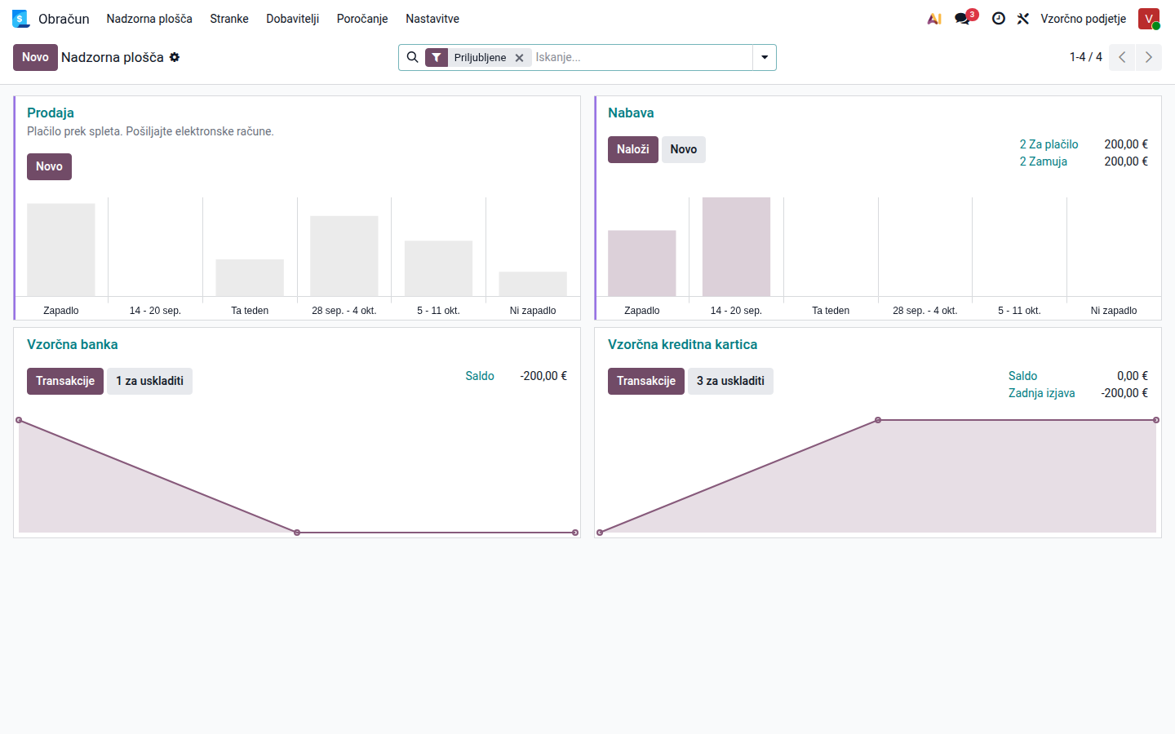This screenshot has height=734, width=1175.
Task: Open the Prodaja journal title
Action: [51, 113]
